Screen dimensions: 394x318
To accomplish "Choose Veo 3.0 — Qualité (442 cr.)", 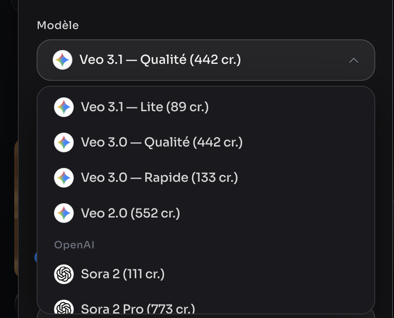I will coord(206,142).
